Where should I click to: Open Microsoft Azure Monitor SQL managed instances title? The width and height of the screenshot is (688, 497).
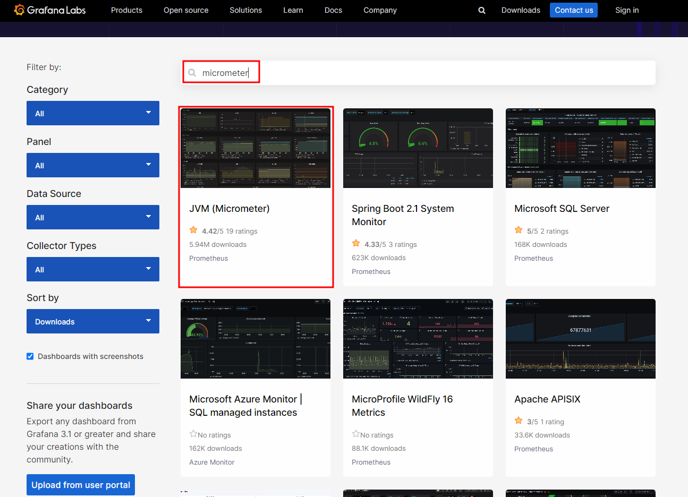[x=245, y=406]
